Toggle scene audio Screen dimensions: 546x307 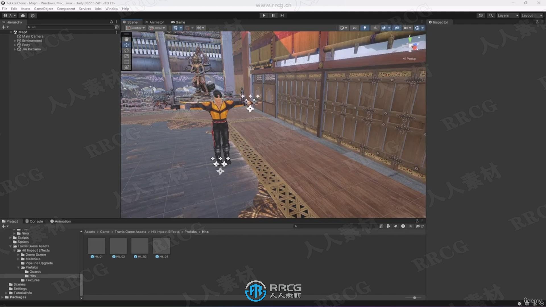coord(375,28)
